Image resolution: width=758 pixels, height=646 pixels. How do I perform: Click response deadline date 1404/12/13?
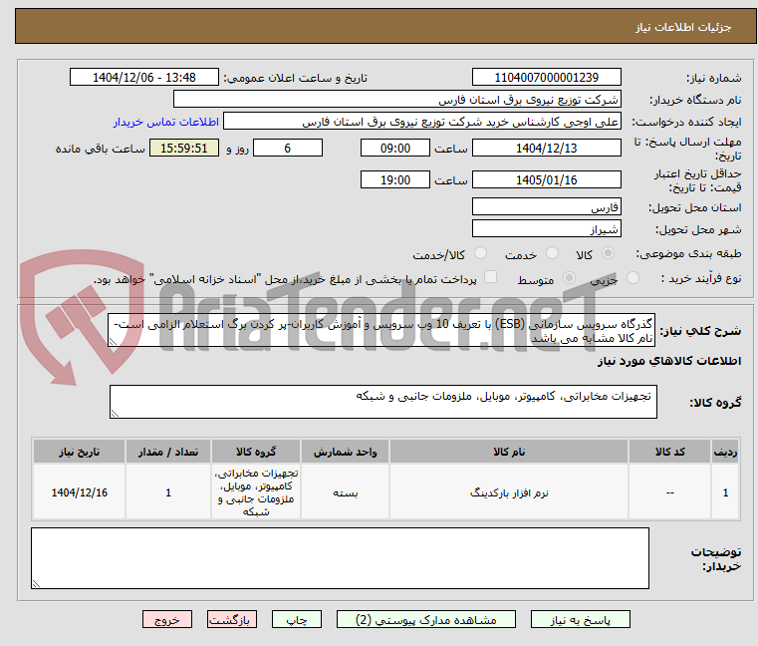pyautogui.click(x=546, y=149)
